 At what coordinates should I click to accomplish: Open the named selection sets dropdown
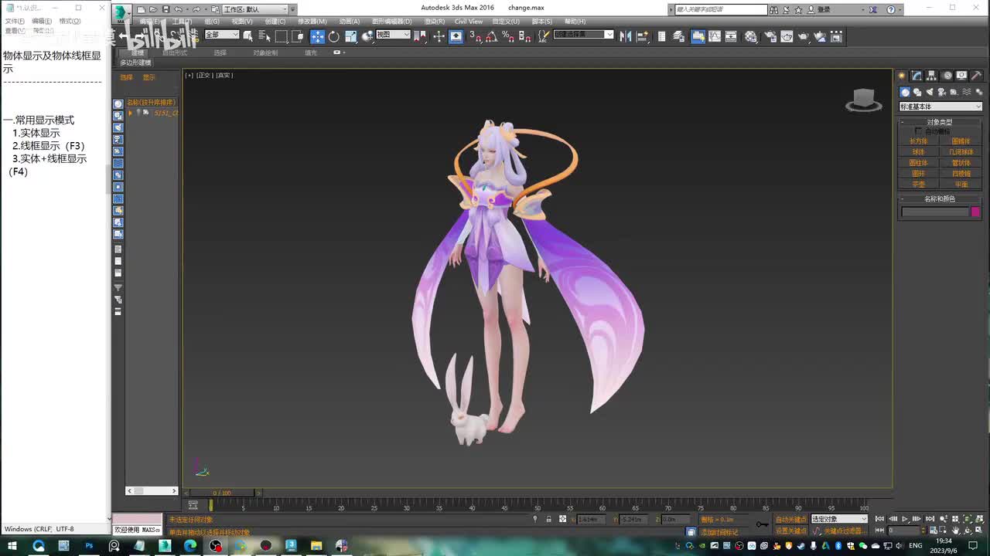tap(583, 35)
